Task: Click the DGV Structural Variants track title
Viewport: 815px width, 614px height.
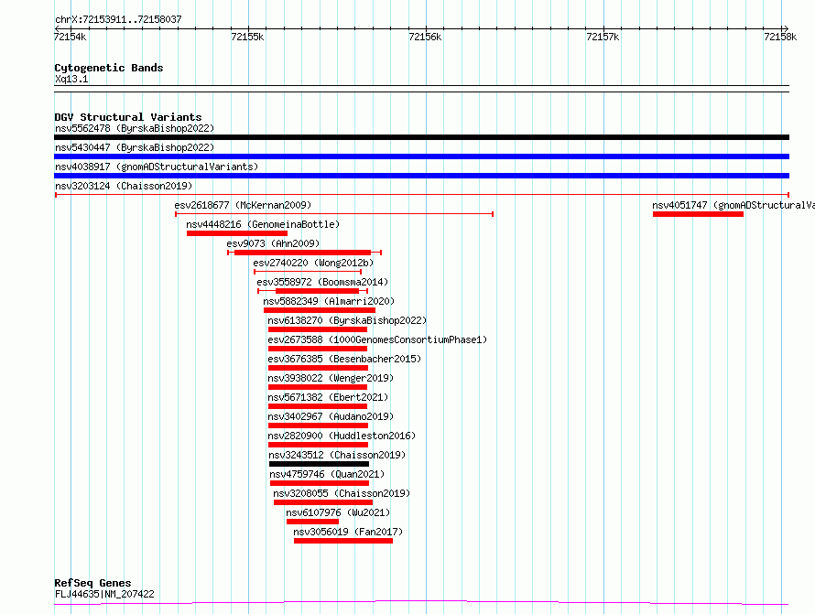Action: tap(128, 117)
